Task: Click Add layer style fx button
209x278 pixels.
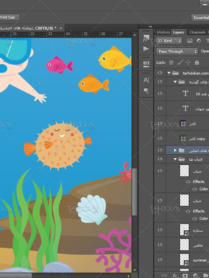Action: tap(175, 276)
